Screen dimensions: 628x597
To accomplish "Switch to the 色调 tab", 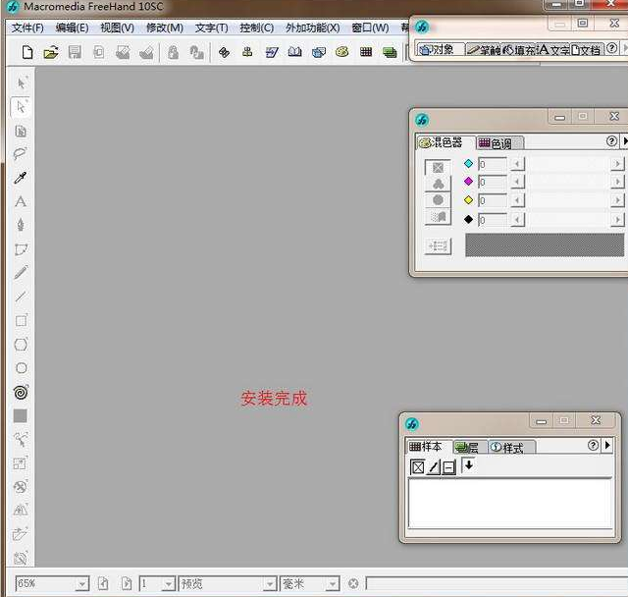I will point(499,143).
